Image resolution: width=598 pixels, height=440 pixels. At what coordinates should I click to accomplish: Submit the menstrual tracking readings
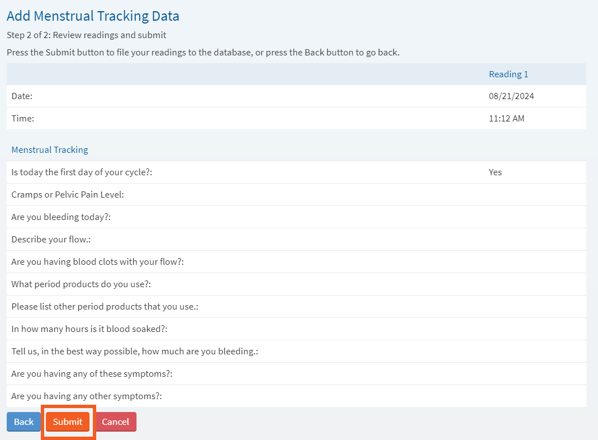(x=68, y=422)
